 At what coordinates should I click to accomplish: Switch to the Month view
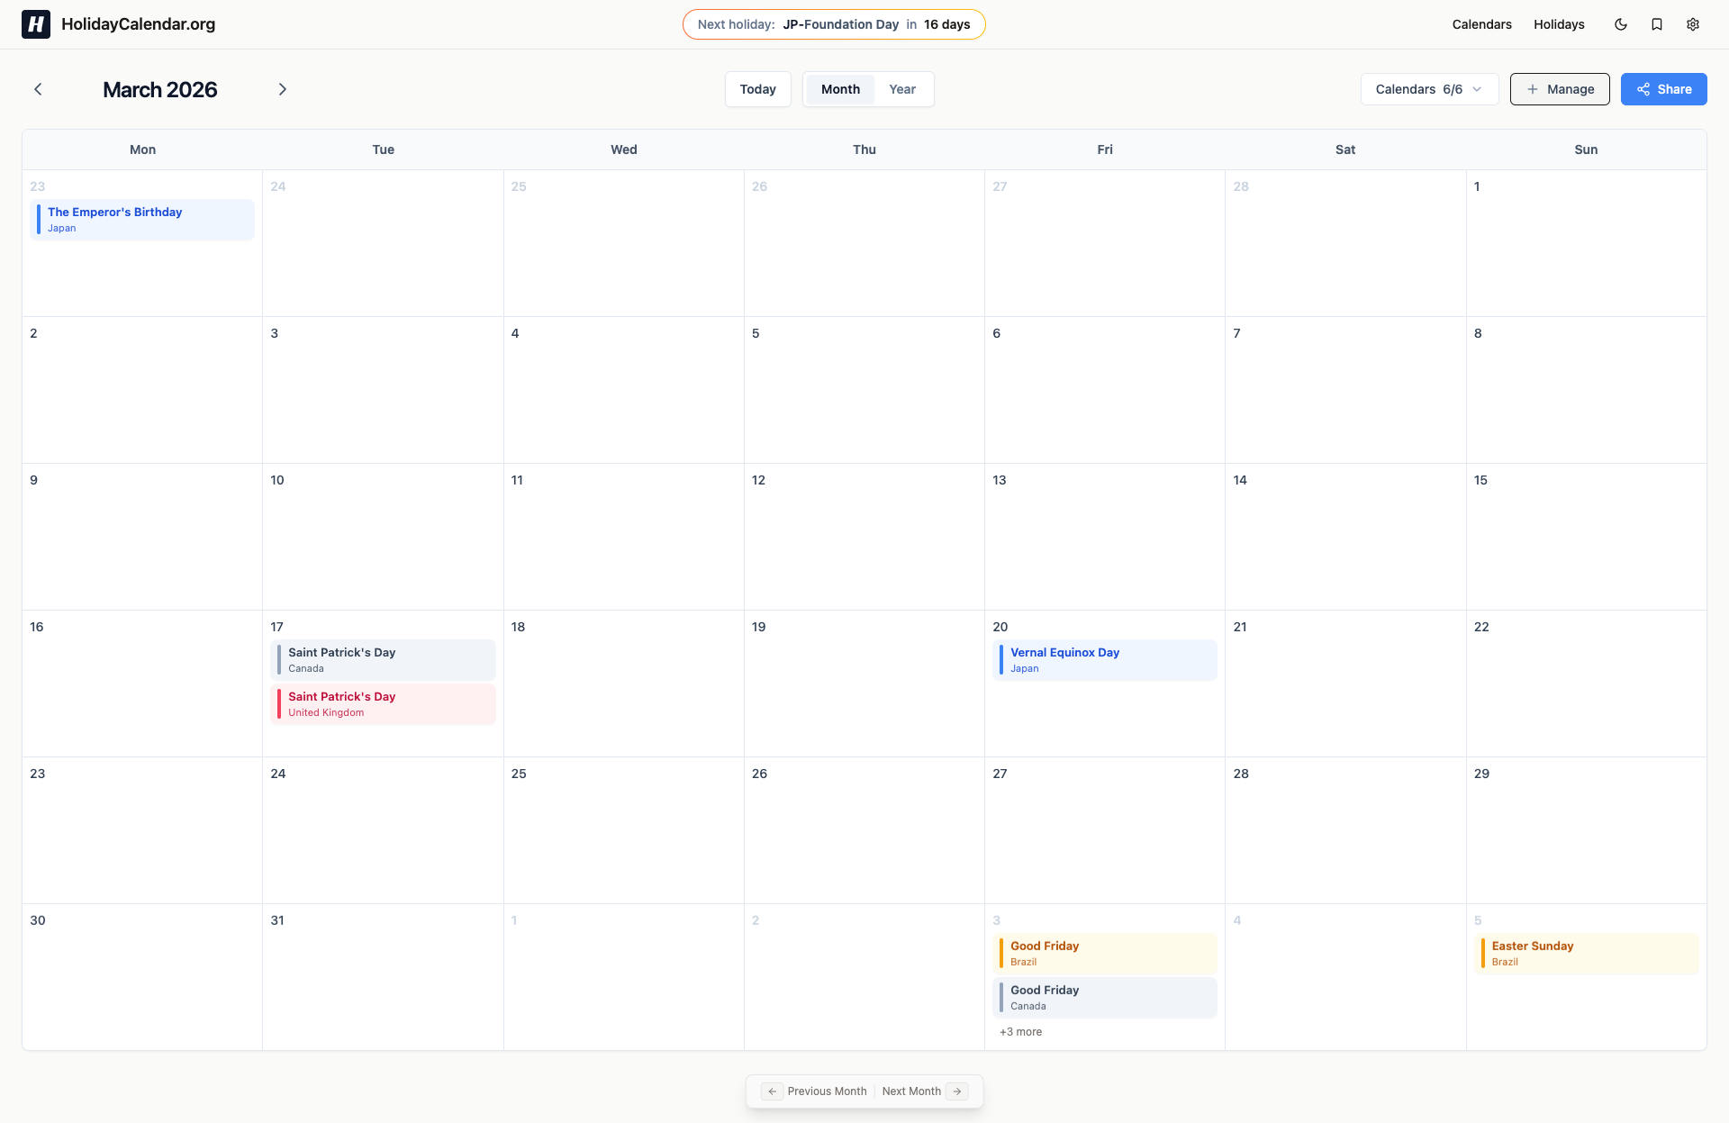(x=839, y=89)
